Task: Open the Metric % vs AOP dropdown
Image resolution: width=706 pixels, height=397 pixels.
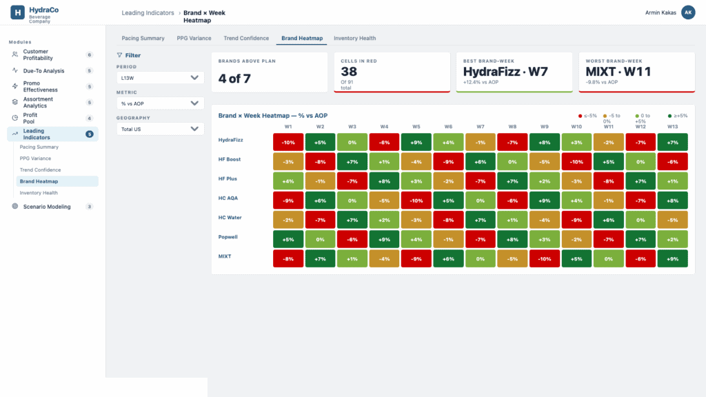Action: point(160,103)
